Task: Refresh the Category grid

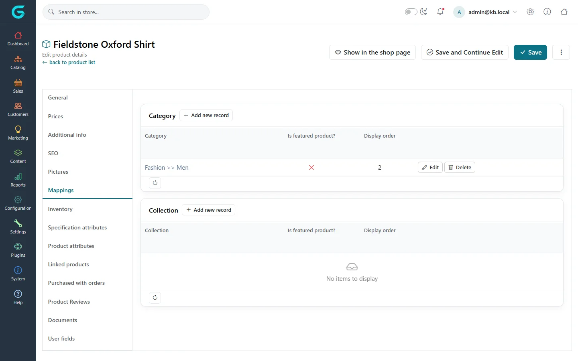Action: pos(155,183)
